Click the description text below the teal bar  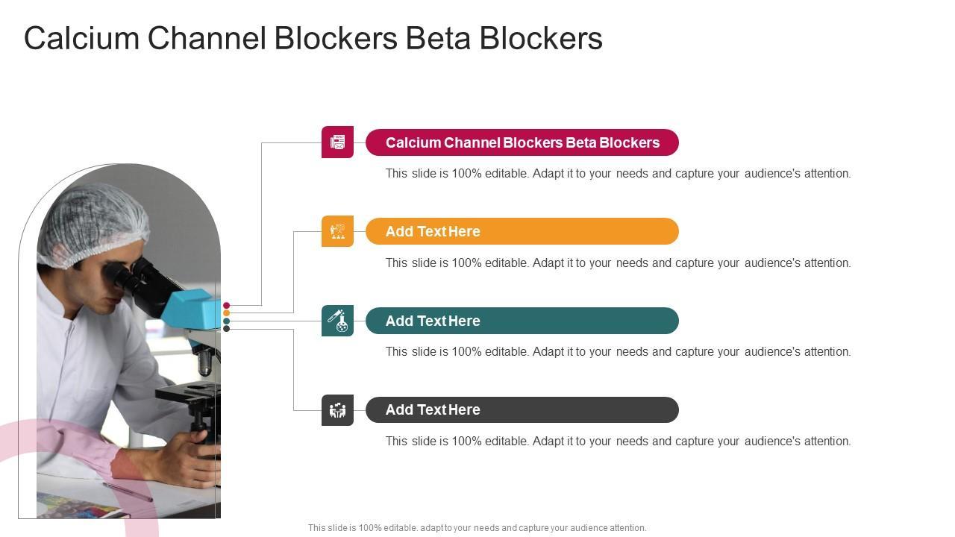coord(618,351)
